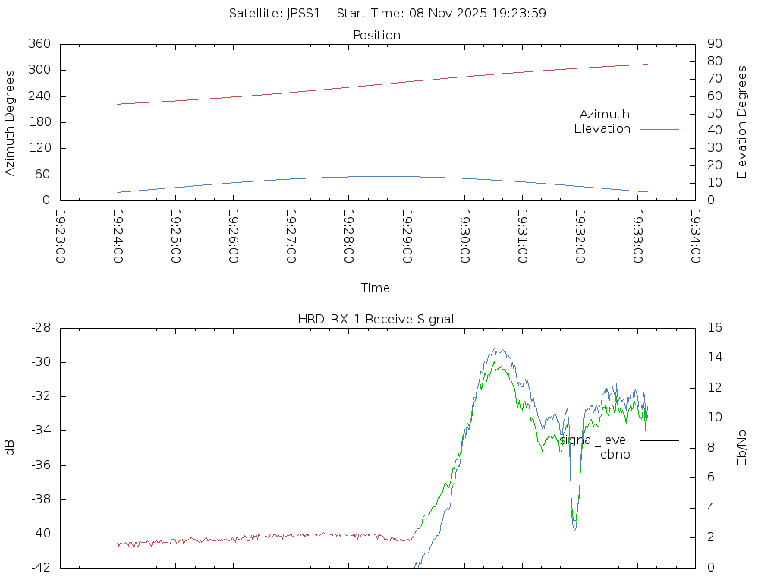
Task: Click the 19:34:00 time axis tick label
Action: coord(694,237)
